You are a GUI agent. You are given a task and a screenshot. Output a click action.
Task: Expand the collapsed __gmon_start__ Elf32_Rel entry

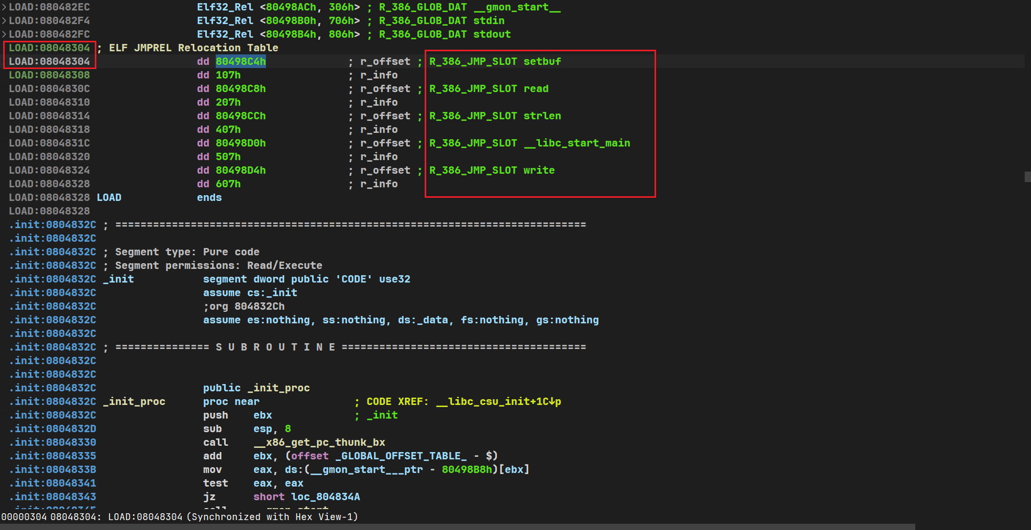pos(4,7)
